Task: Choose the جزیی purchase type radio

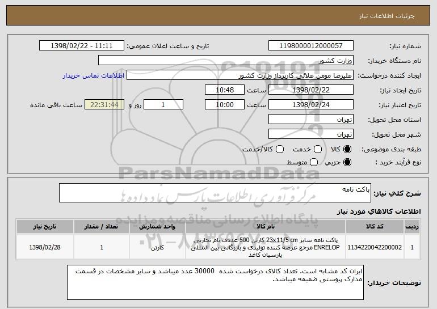Action: [x=347, y=162]
